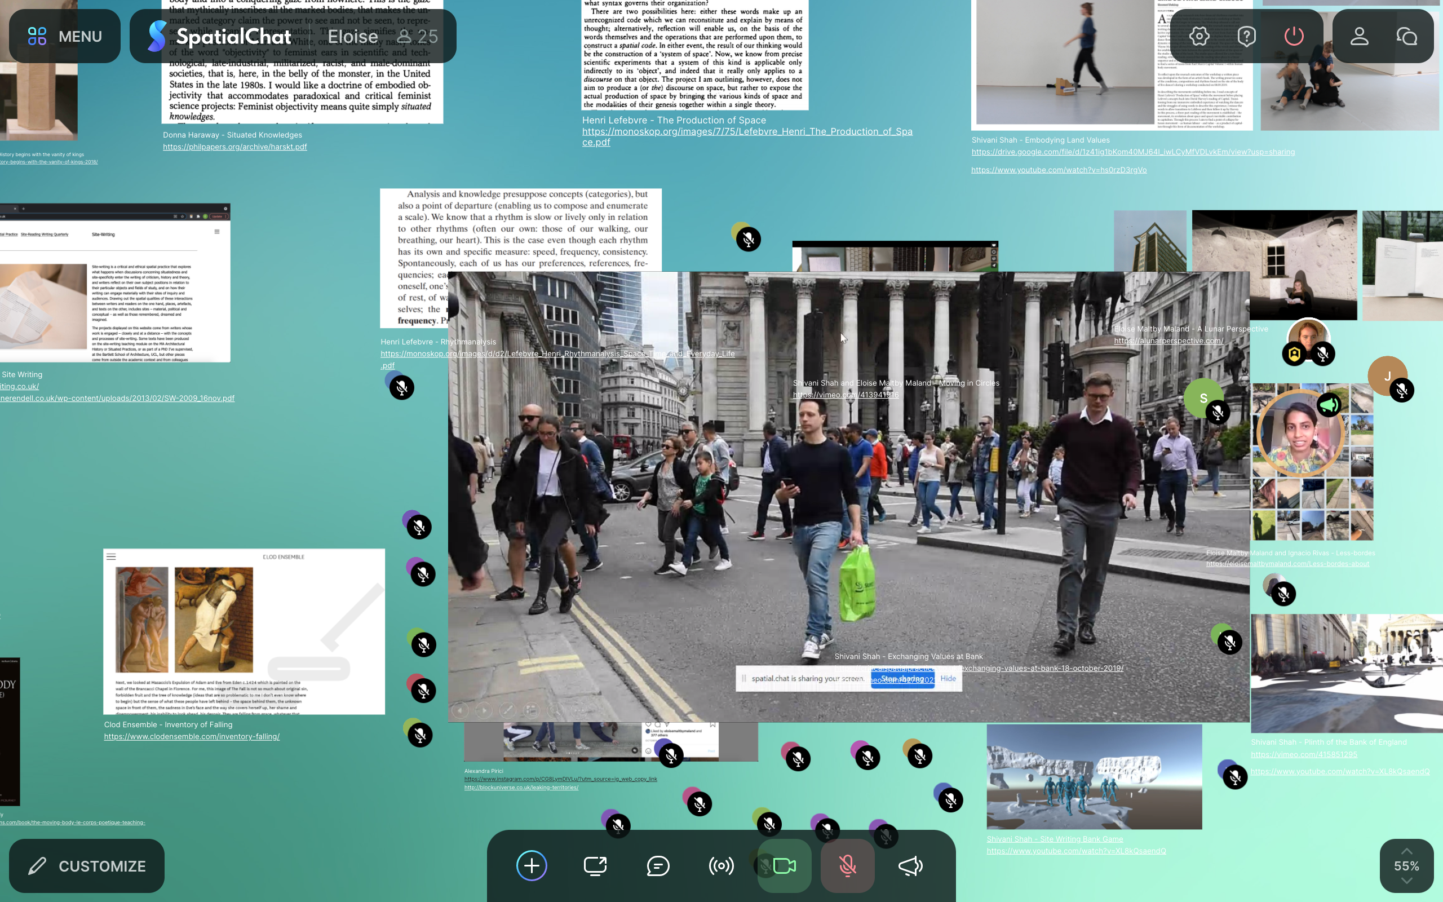1443x902 pixels.
Task: Click the Eloise room name
Action: pyautogui.click(x=352, y=37)
